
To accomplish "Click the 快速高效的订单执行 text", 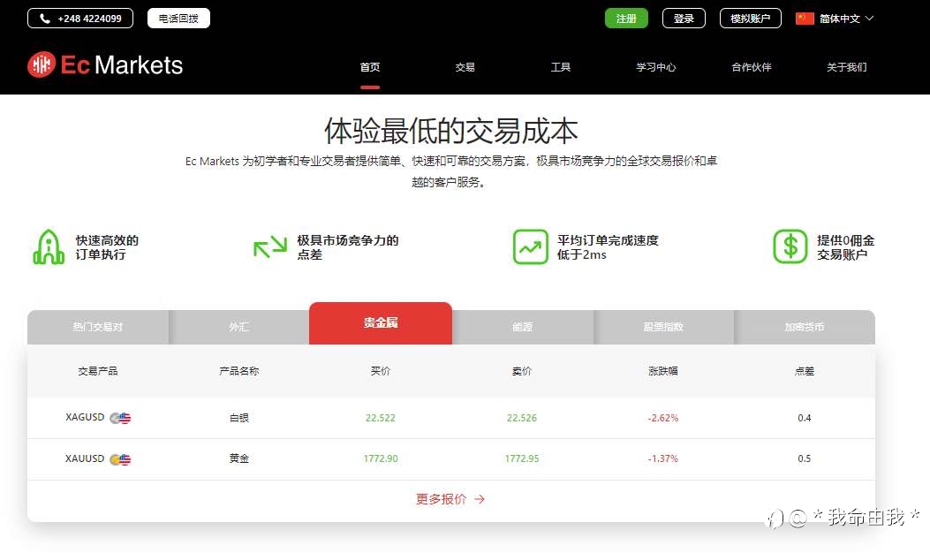I will [x=108, y=247].
